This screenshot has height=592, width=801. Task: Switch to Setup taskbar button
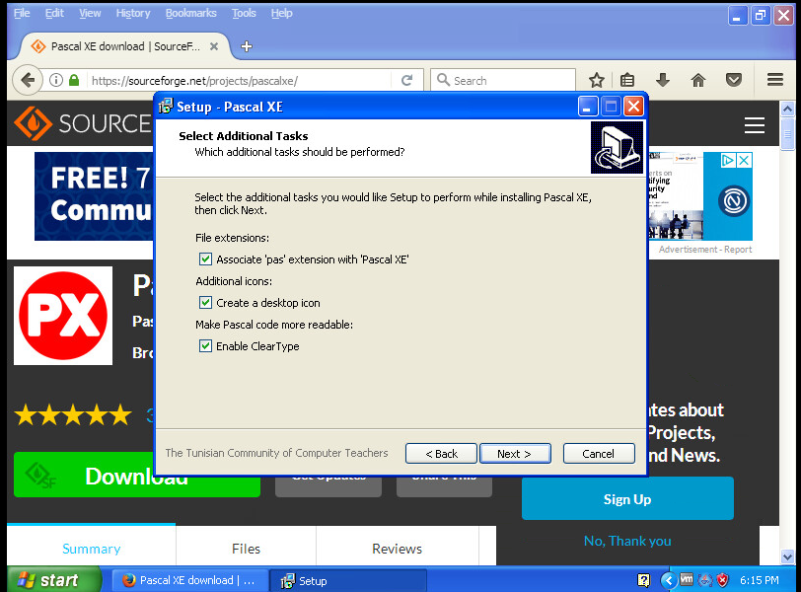pyautogui.click(x=348, y=580)
